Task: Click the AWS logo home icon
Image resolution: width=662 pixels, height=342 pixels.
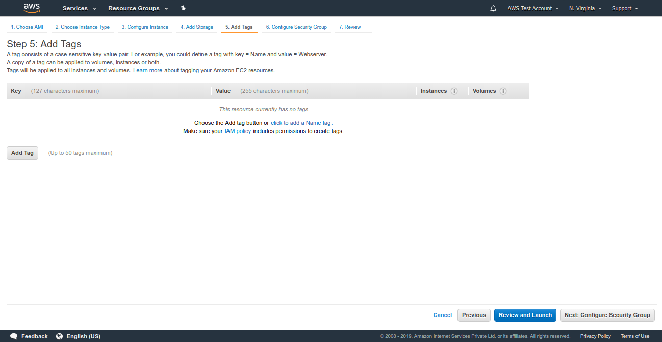Action: pyautogui.click(x=32, y=8)
